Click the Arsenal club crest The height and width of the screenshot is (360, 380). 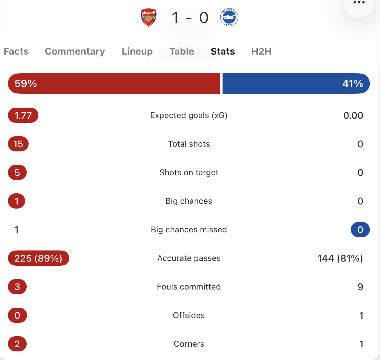149,17
